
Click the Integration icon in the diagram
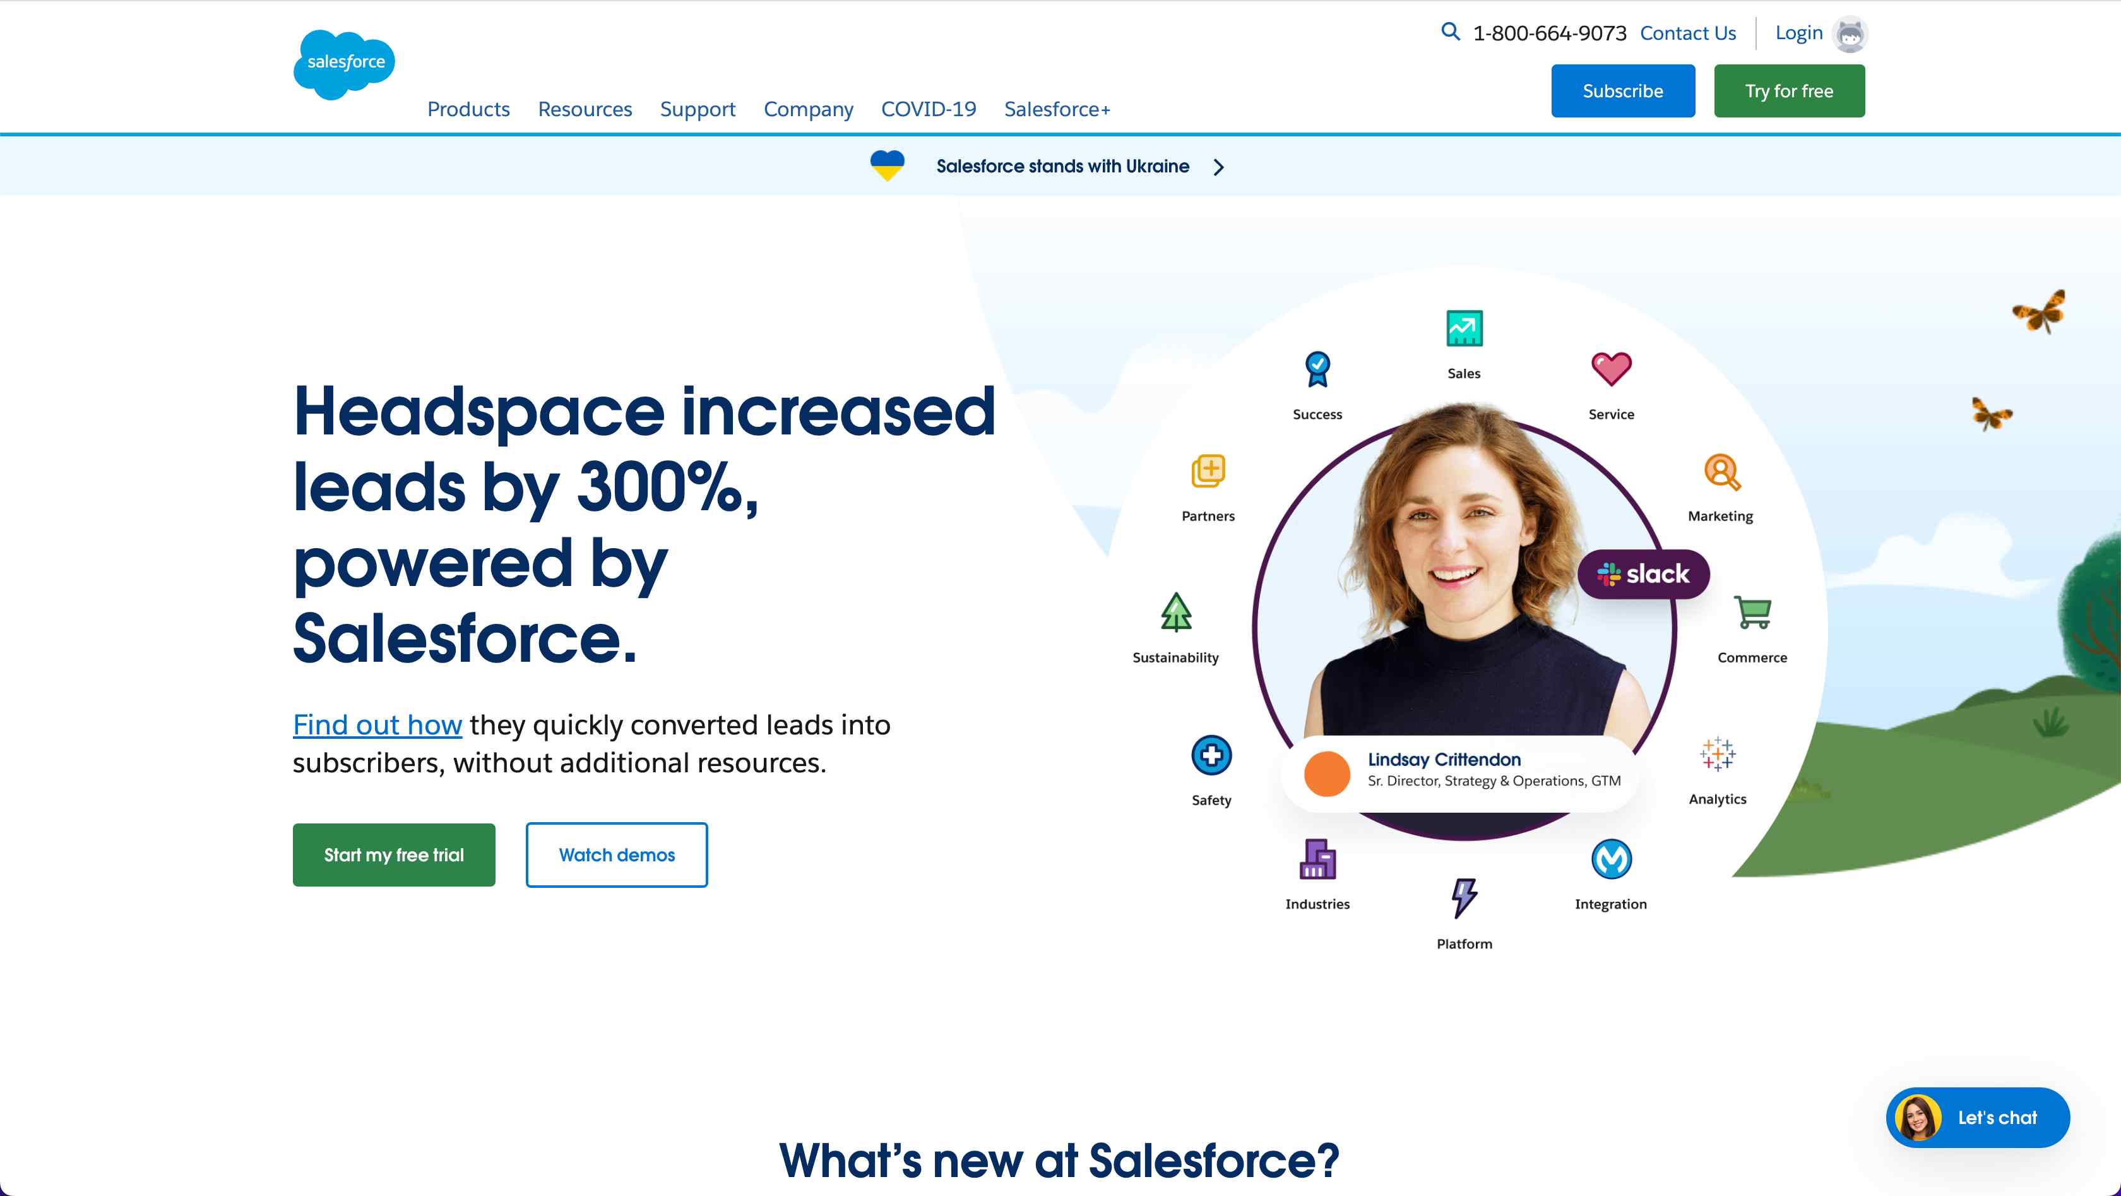coord(1611,859)
